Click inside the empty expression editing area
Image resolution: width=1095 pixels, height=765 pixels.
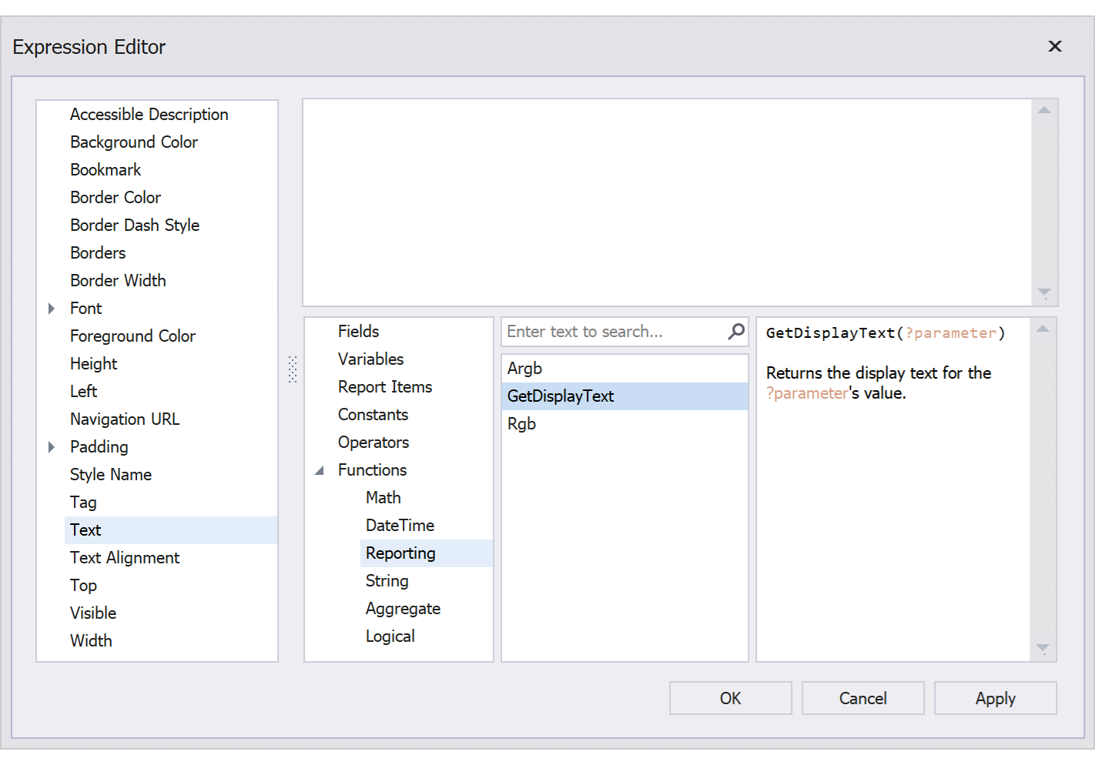[670, 200]
